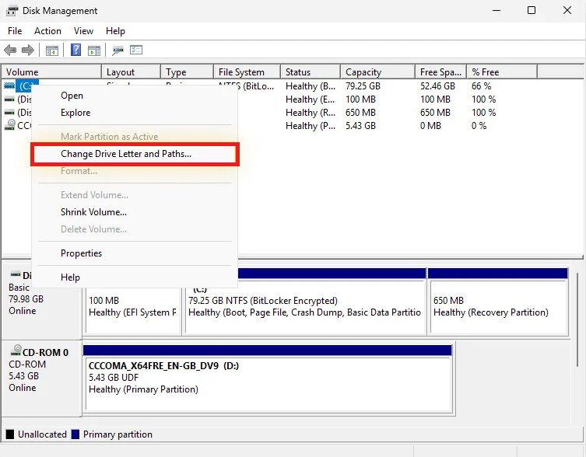Select Shrink Volume from context menu
Viewport: 586px width, 457px height.
(135, 212)
